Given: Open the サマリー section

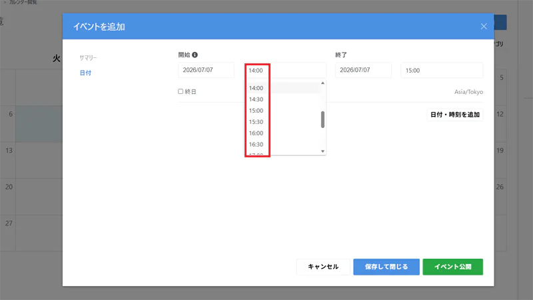Looking at the screenshot, I should tap(88, 58).
